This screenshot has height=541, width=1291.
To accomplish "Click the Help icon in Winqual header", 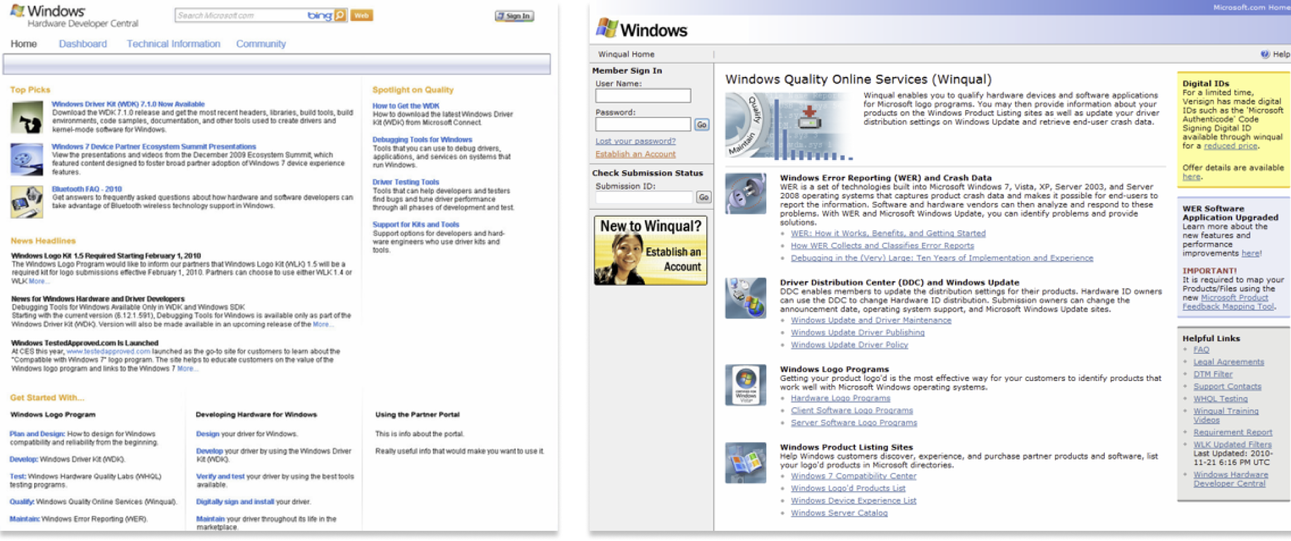I will 1264,54.
